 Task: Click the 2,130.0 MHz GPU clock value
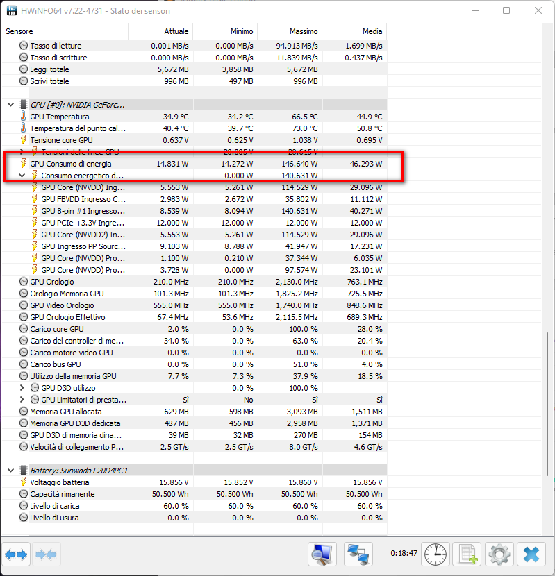[297, 282]
